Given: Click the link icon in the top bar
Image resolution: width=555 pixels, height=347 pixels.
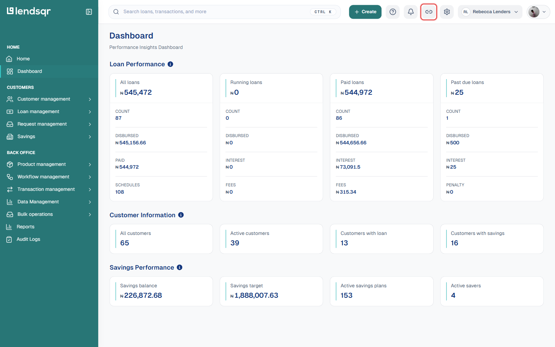Looking at the screenshot, I should (429, 12).
